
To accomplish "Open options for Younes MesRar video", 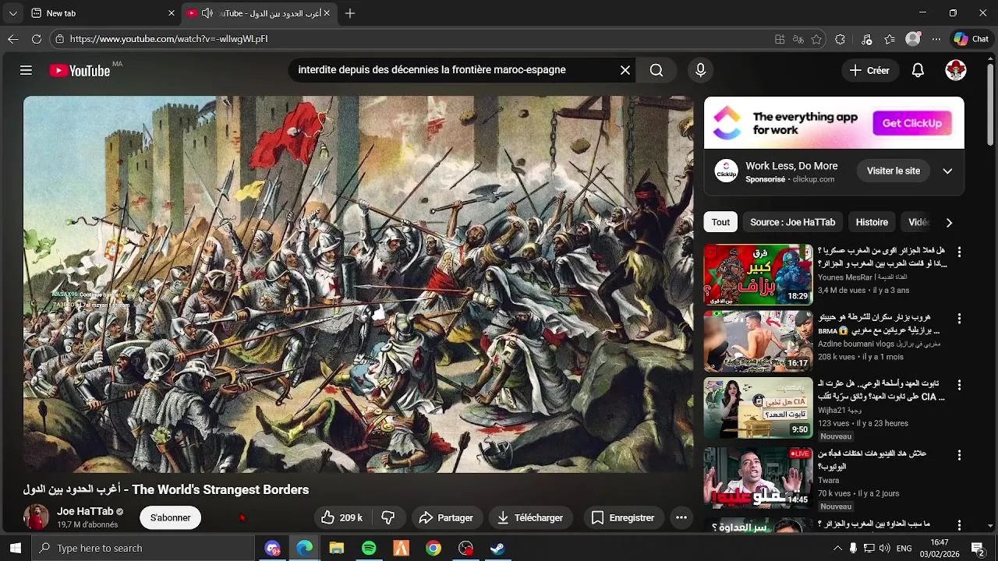I will 959,252.
